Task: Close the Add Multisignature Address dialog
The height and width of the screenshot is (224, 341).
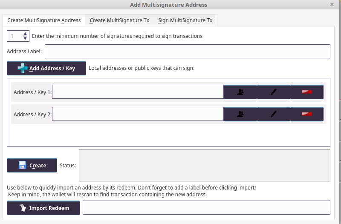Action: tap(332, 5)
